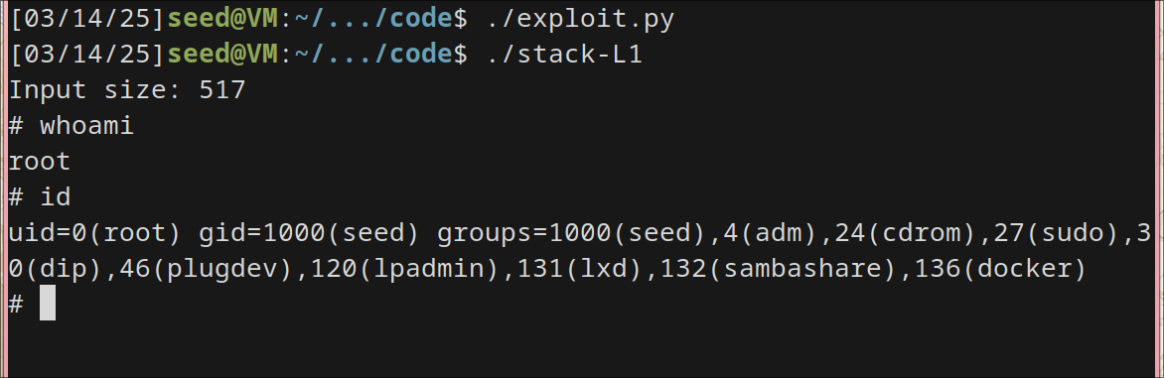Click the ./exploit.py command text
Viewport: 1164px width, 378px height.
tap(581, 19)
